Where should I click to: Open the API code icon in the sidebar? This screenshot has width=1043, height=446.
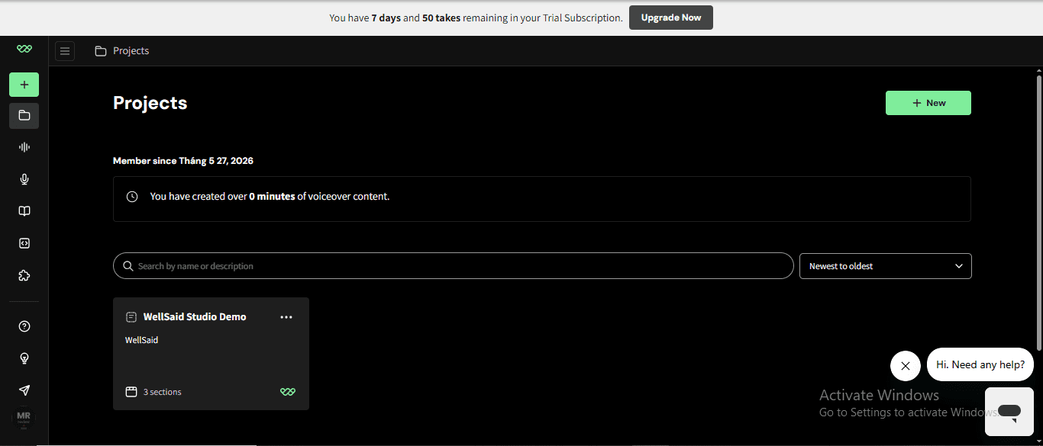(24, 243)
